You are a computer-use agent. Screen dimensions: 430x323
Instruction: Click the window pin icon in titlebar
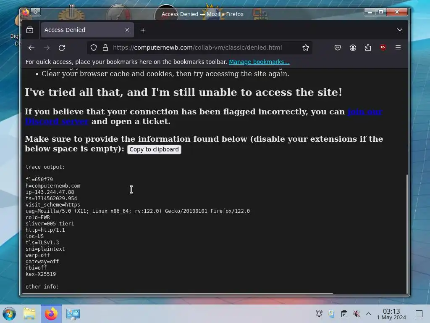click(x=36, y=12)
